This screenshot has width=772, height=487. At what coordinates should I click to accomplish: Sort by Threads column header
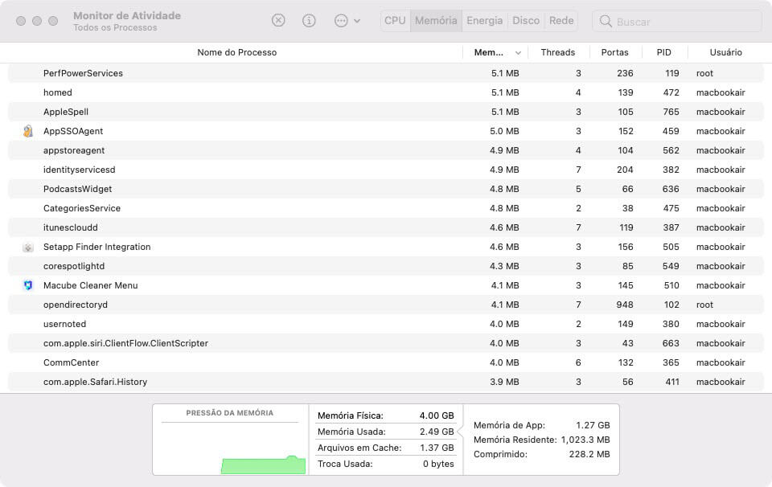(x=558, y=52)
